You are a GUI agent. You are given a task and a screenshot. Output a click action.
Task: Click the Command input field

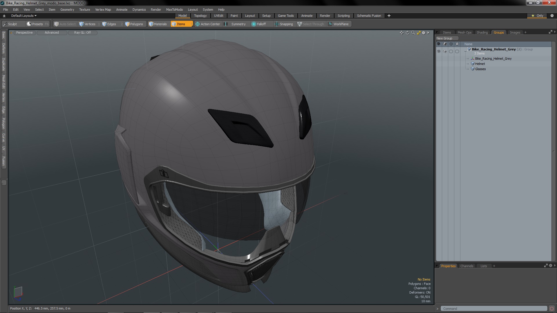click(x=493, y=309)
